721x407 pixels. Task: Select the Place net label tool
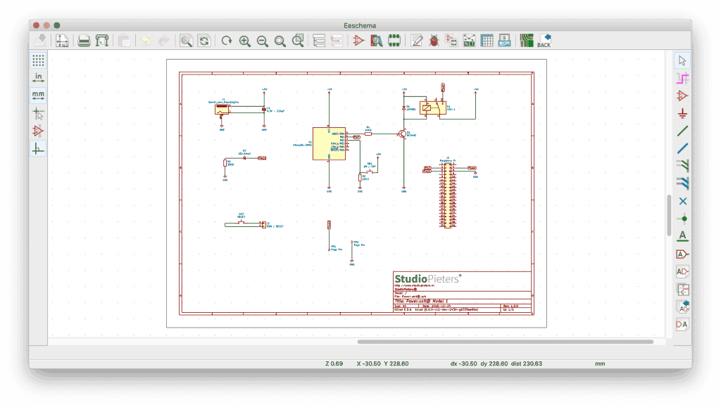[x=682, y=236]
